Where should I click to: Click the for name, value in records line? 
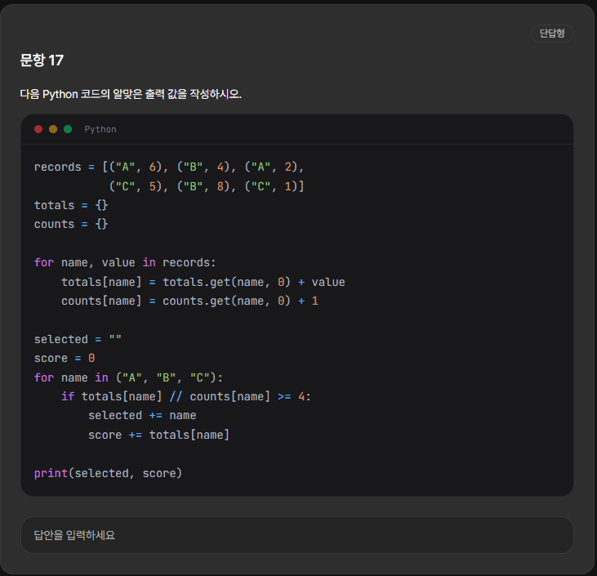(125, 262)
